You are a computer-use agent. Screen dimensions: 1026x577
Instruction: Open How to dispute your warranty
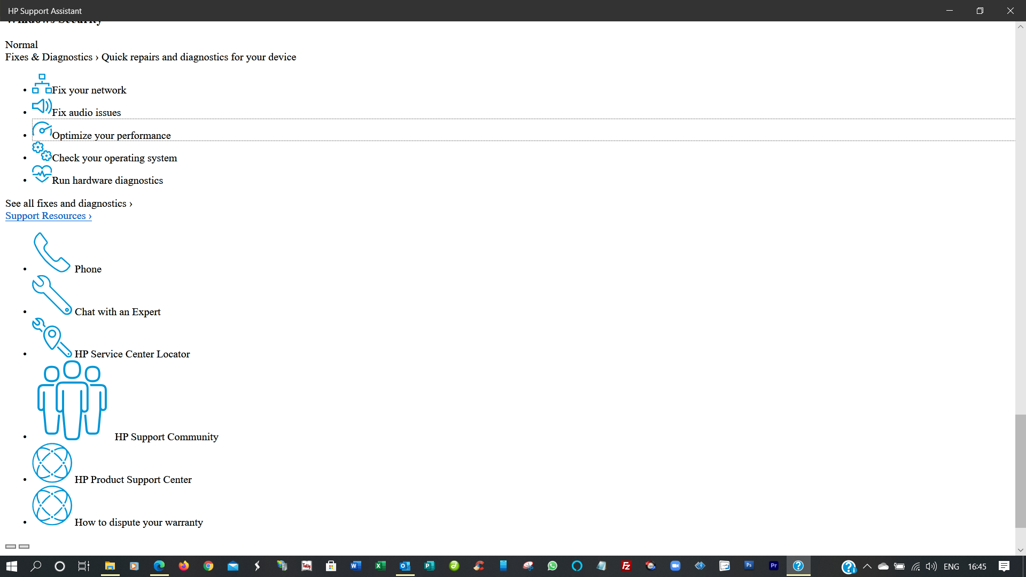click(x=139, y=523)
